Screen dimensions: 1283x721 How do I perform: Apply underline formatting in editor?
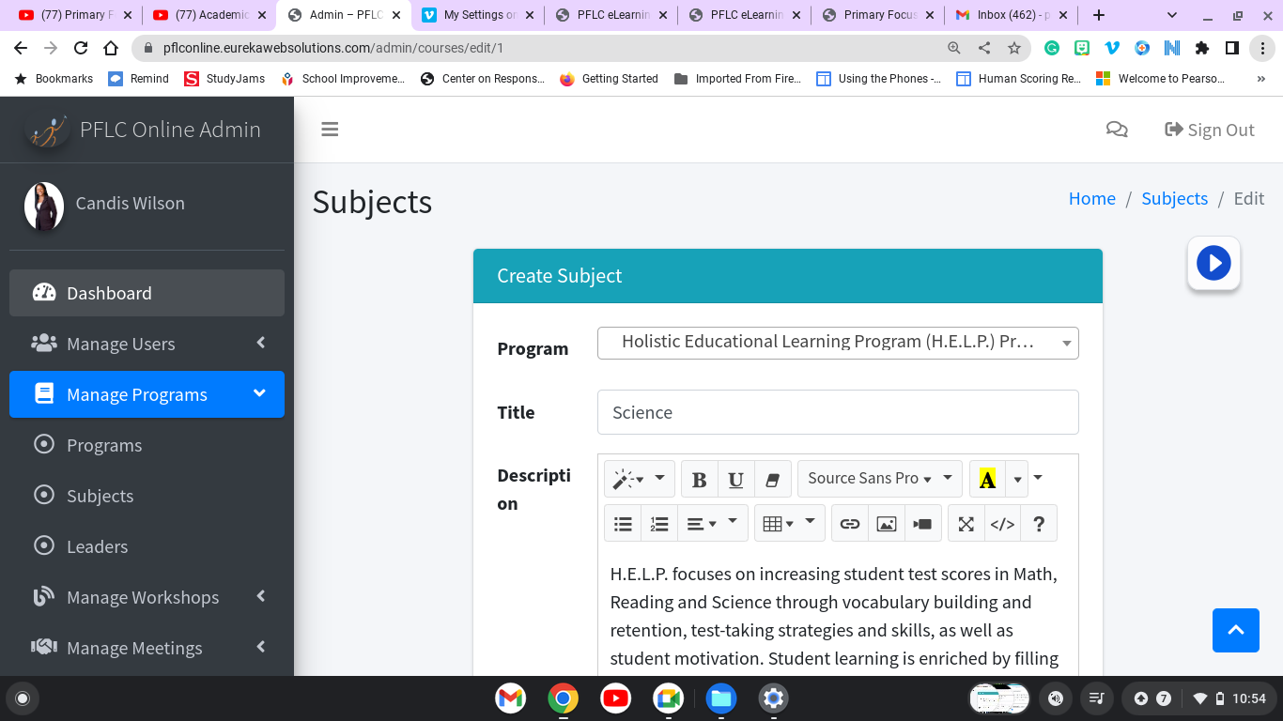click(x=735, y=479)
